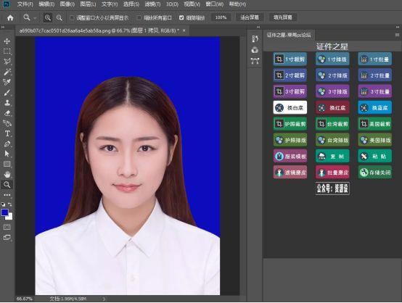
Task: Collapse the right panel dock arrows
Action: pos(398,27)
